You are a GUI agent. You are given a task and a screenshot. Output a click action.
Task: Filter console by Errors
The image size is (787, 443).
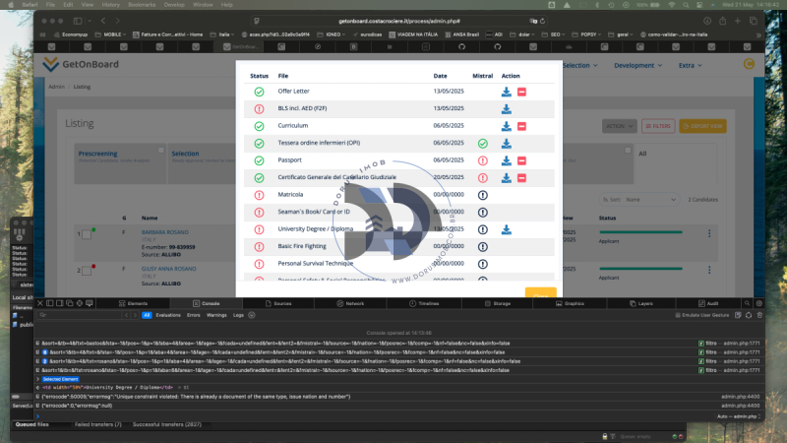(193, 315)
